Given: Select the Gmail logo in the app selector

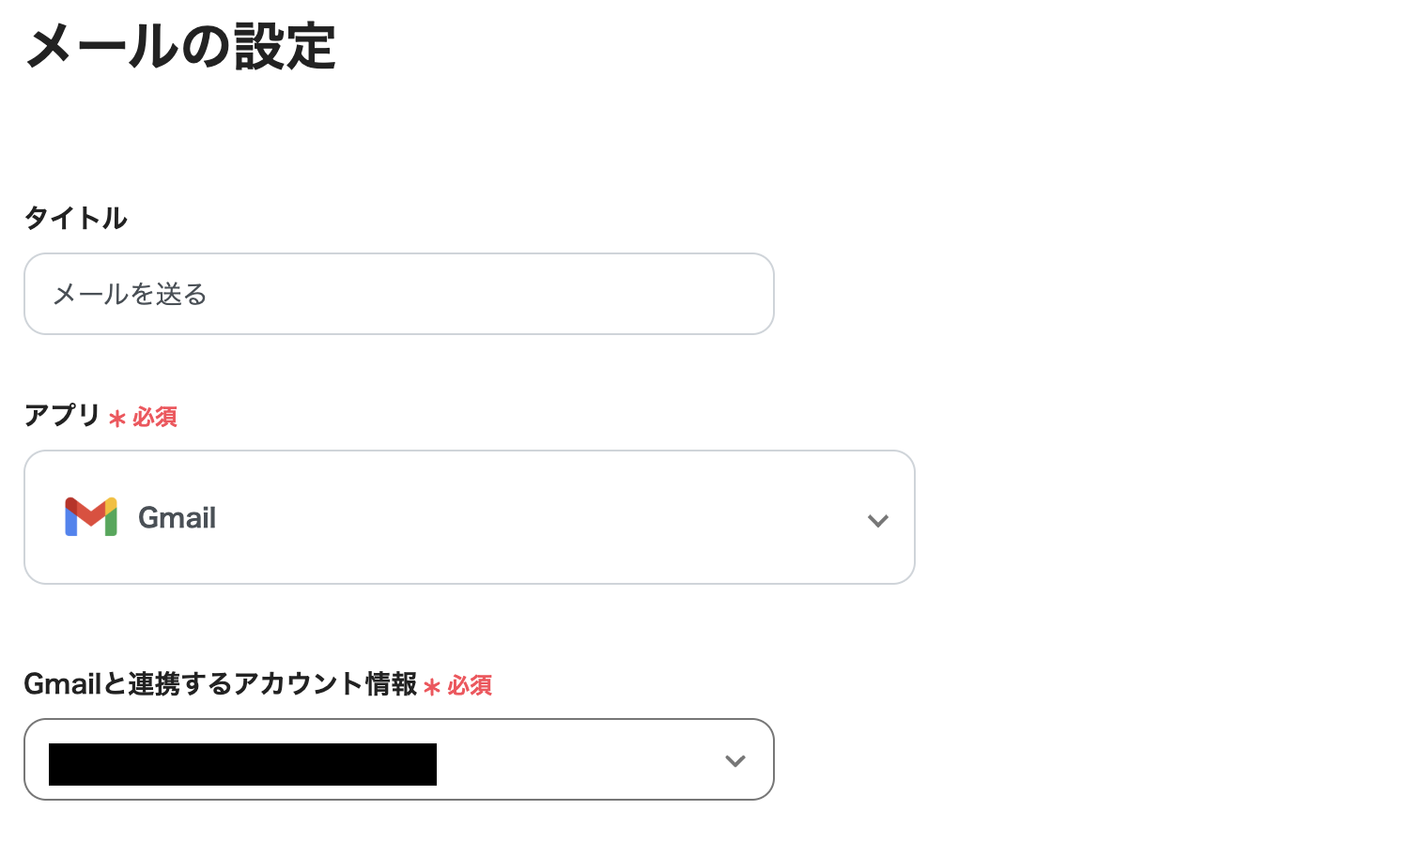Looking at the screenshot, I should click(x=90, y=516).
